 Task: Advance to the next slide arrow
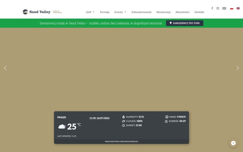click(x=238, y=68)
